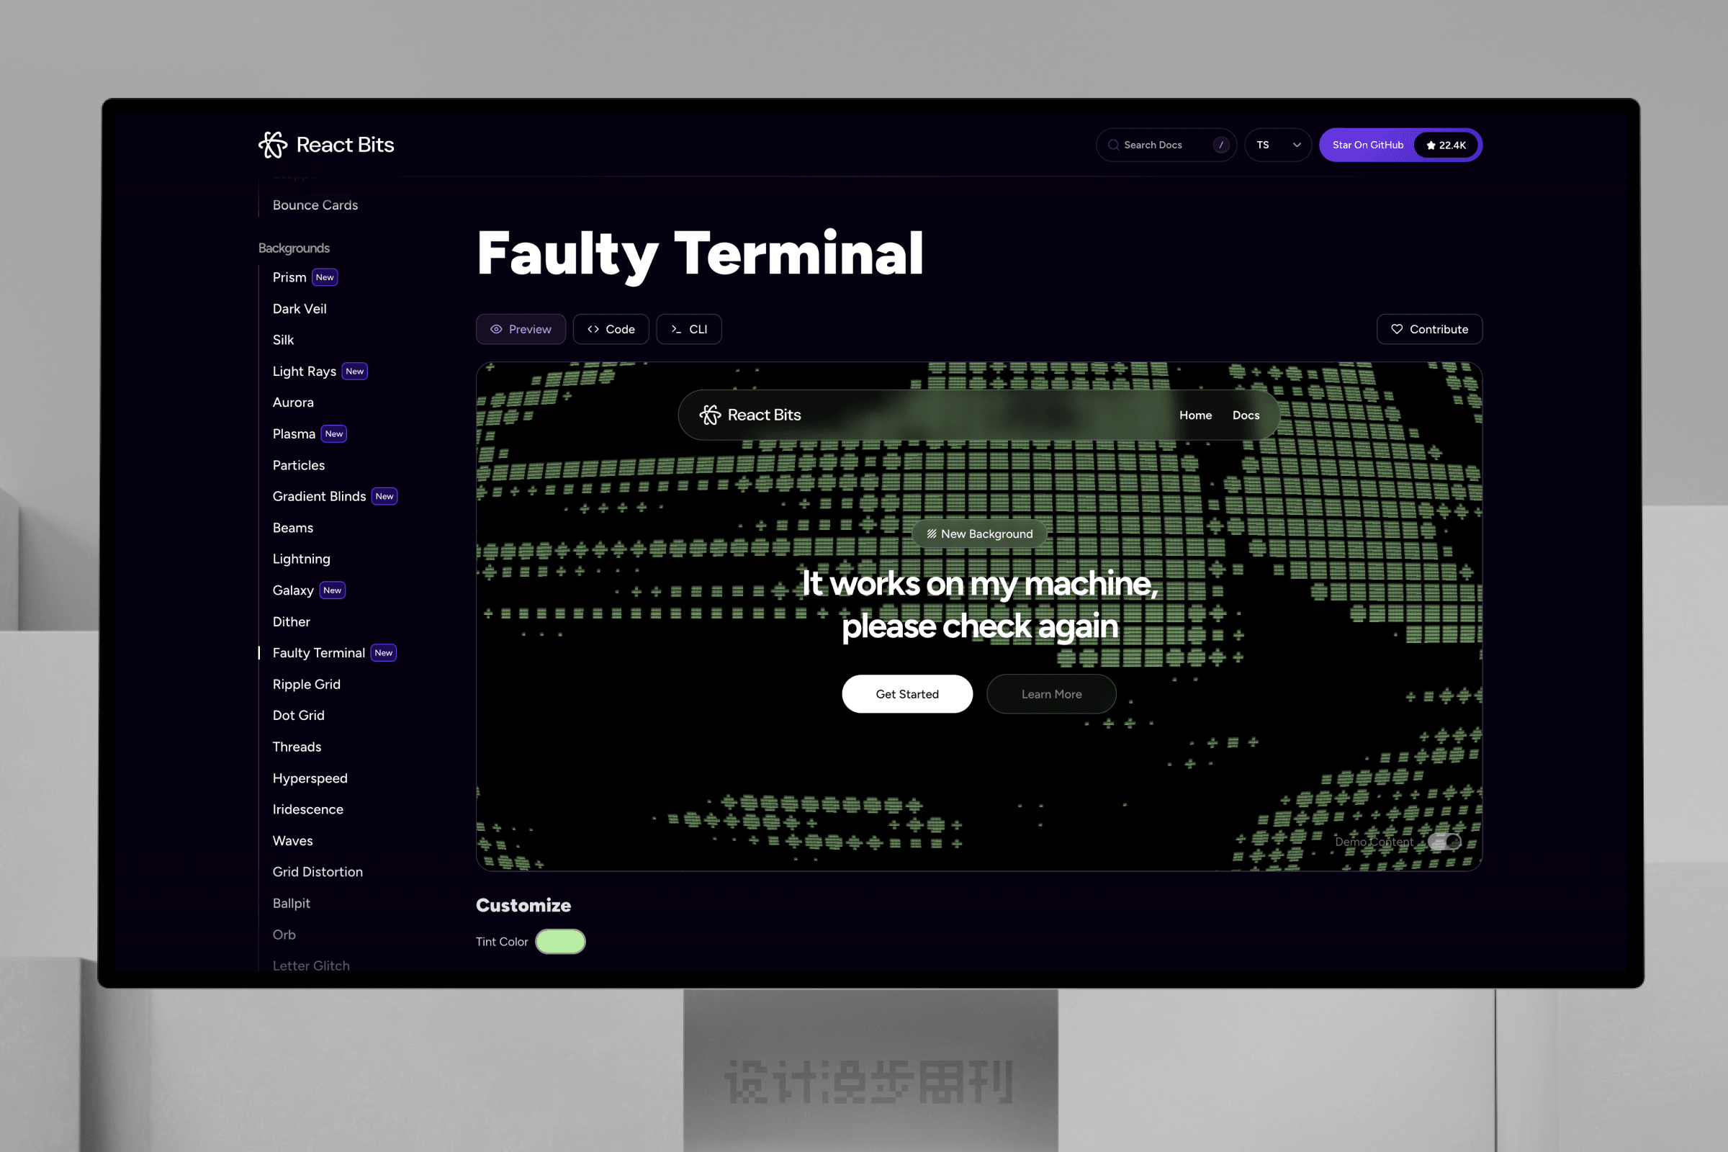Image resolution: width=1728 pixels, height=1152 pixels.
Task: Click the New badge beside Faulty Terminal
Action: [x=384, y=653]
